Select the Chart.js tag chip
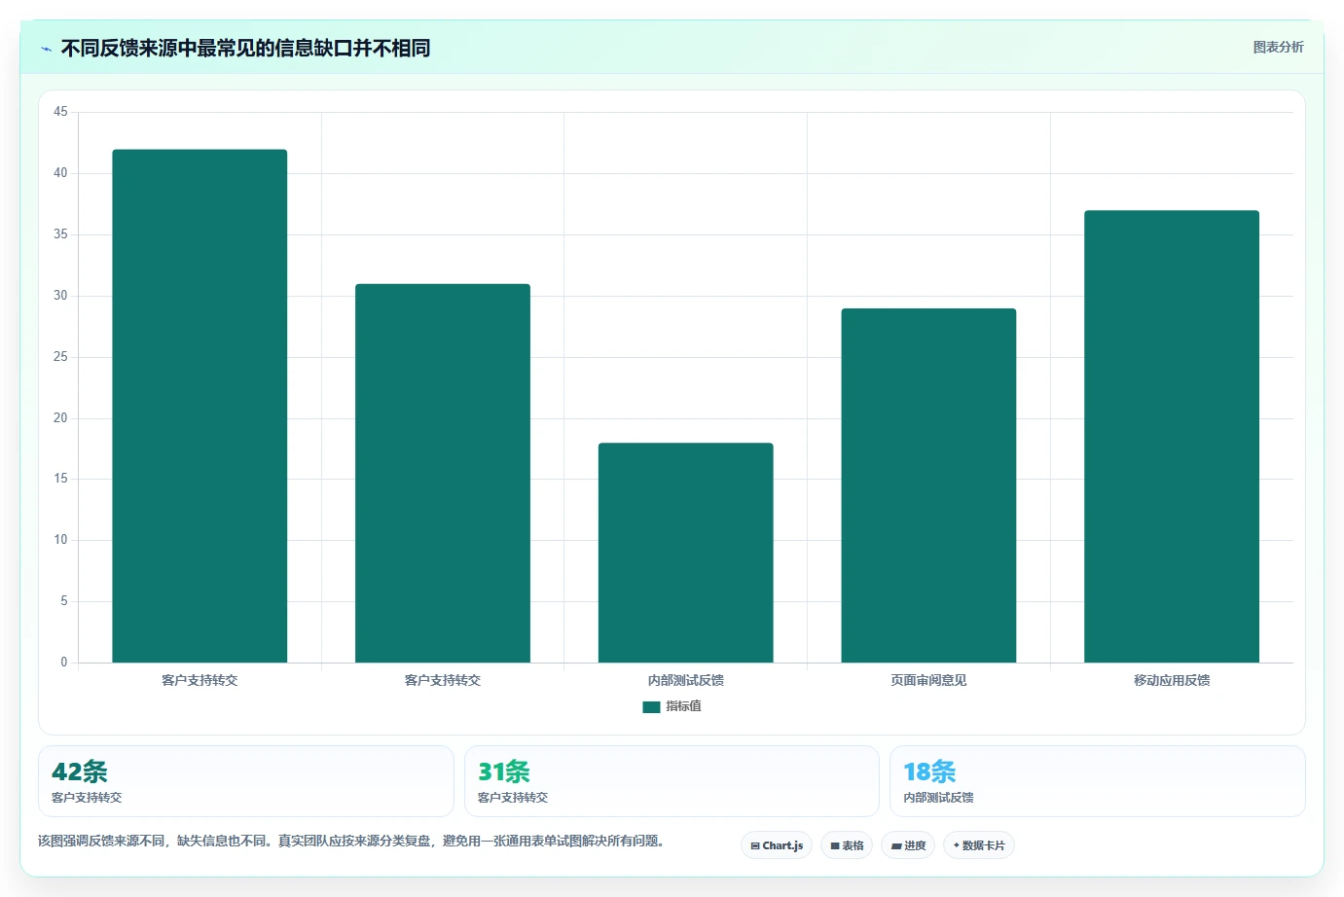The width and height of the screenshot is (1344, 897). 777,845
